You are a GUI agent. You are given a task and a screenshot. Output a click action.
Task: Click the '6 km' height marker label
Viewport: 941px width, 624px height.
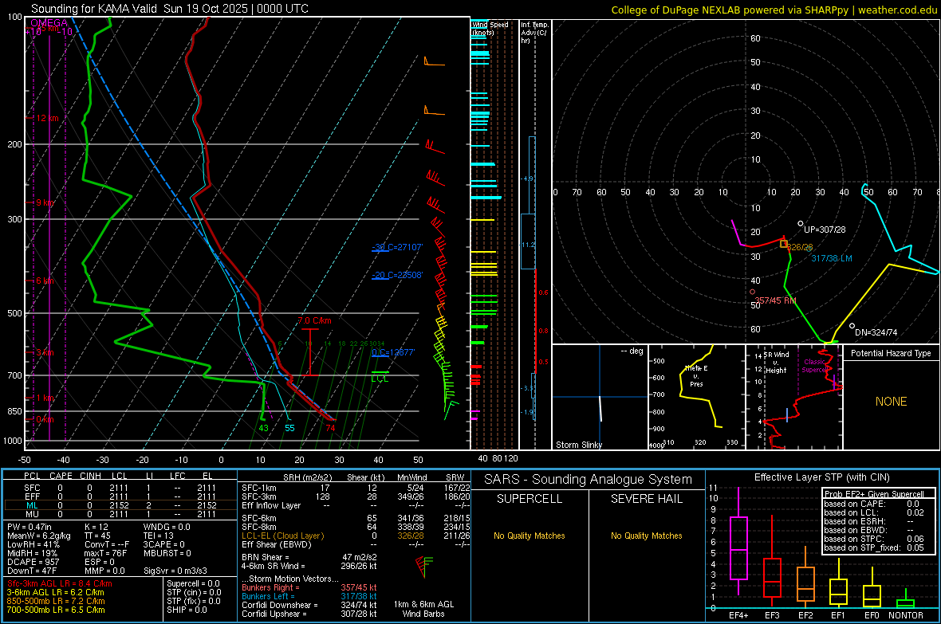tap(45, 281)
